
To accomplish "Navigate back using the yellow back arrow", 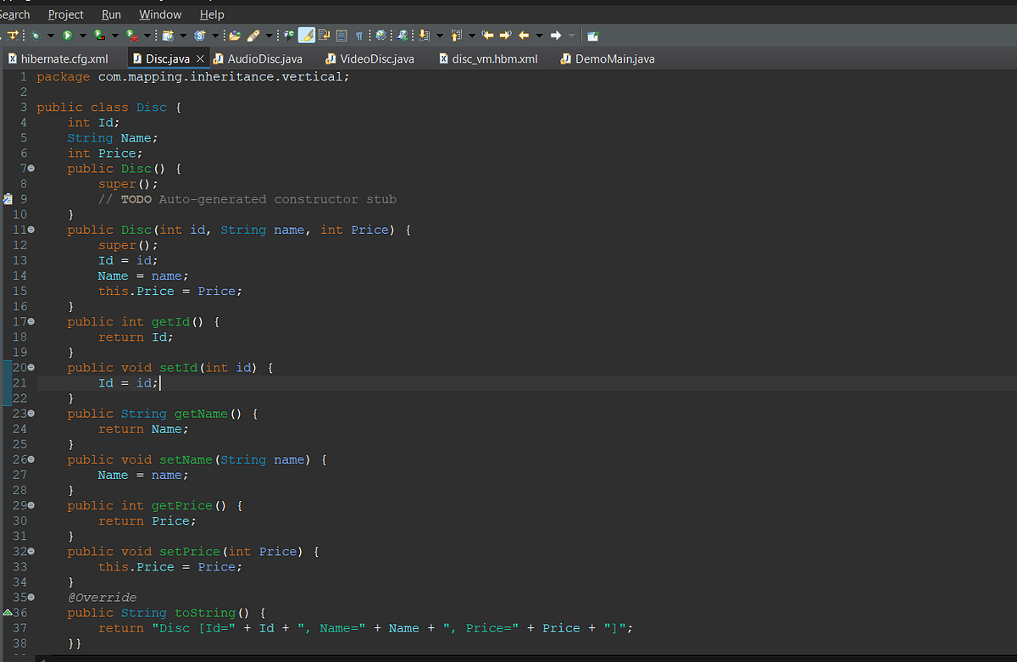I will (525, 35).
